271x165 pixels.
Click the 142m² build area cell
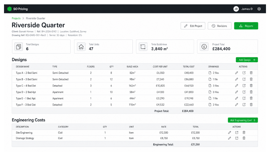click(x=132, y=86)
